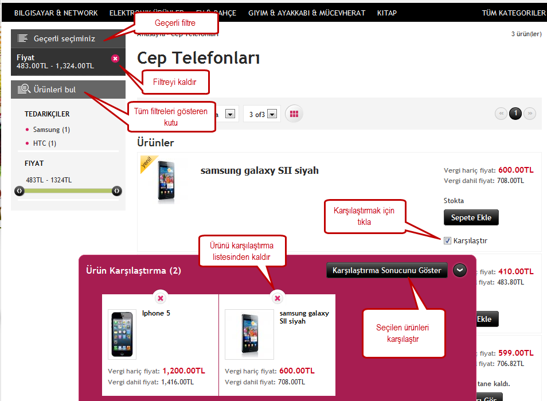This screenshot has width=547, height=401.
Task: Switch to grid view icon
Action: [294, 114]
